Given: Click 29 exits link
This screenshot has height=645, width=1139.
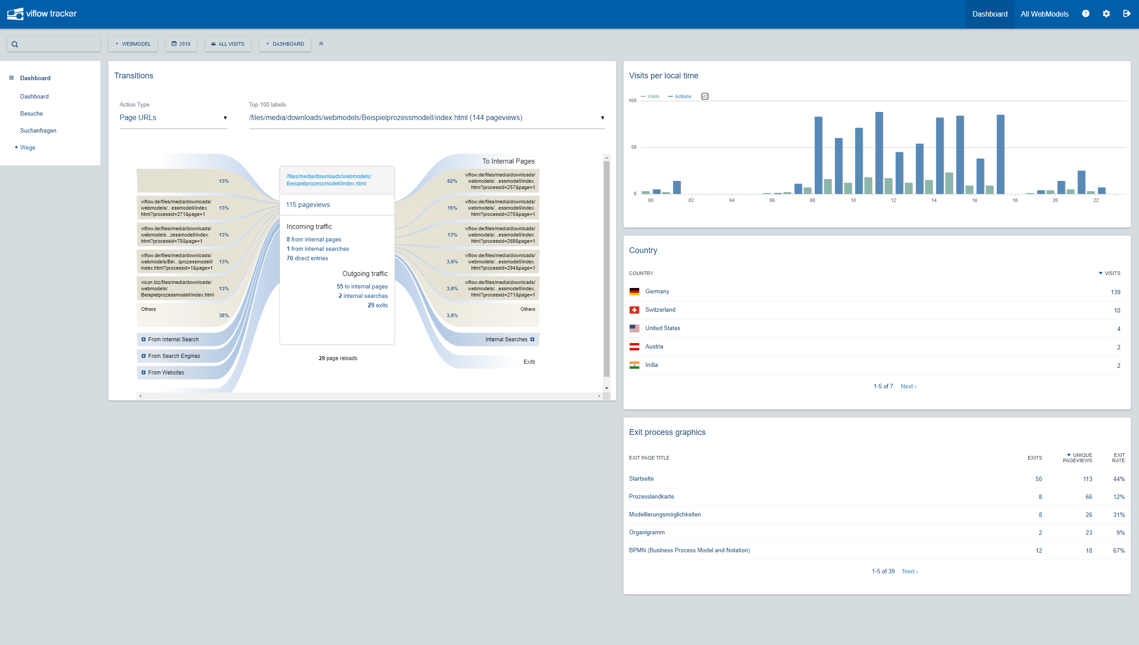Looking at the screenshot, I should [x=378, y=305].
